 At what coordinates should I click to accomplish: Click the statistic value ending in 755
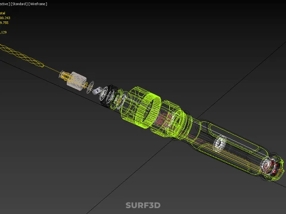[x=4, y=23]
